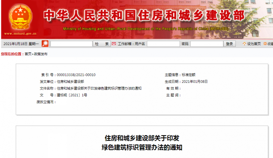Viewport: 273px width, 158px height.
Task: Focus the 用户名 username field
Action: coord(163,44)
